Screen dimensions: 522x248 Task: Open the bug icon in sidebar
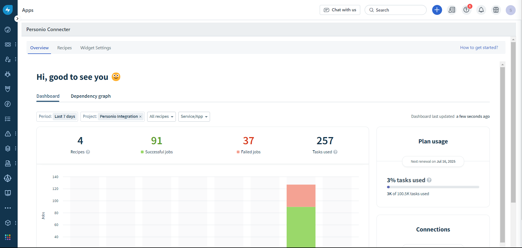pos(8,74)
